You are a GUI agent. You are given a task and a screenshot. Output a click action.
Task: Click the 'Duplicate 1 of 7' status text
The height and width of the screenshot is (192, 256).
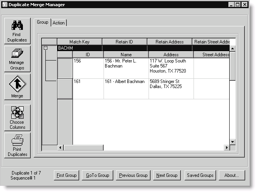26,173
